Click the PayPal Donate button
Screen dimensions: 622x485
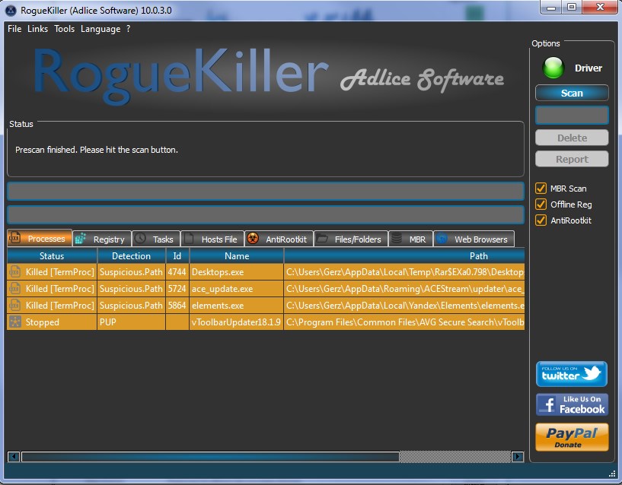[x=572, y=437]
